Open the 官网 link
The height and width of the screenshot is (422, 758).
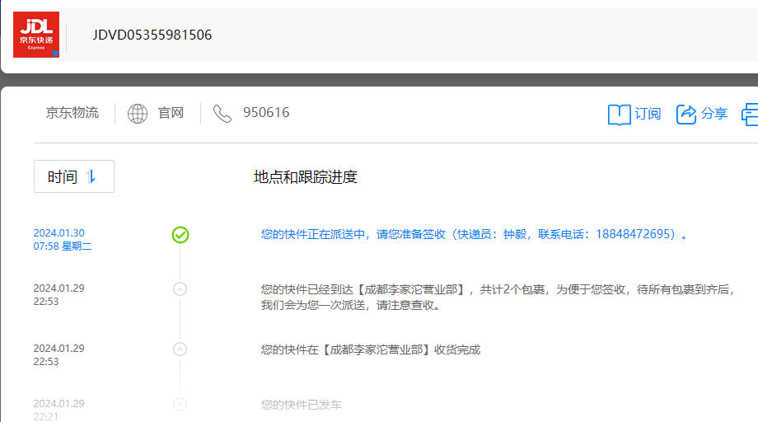click(x=171, y=113)
